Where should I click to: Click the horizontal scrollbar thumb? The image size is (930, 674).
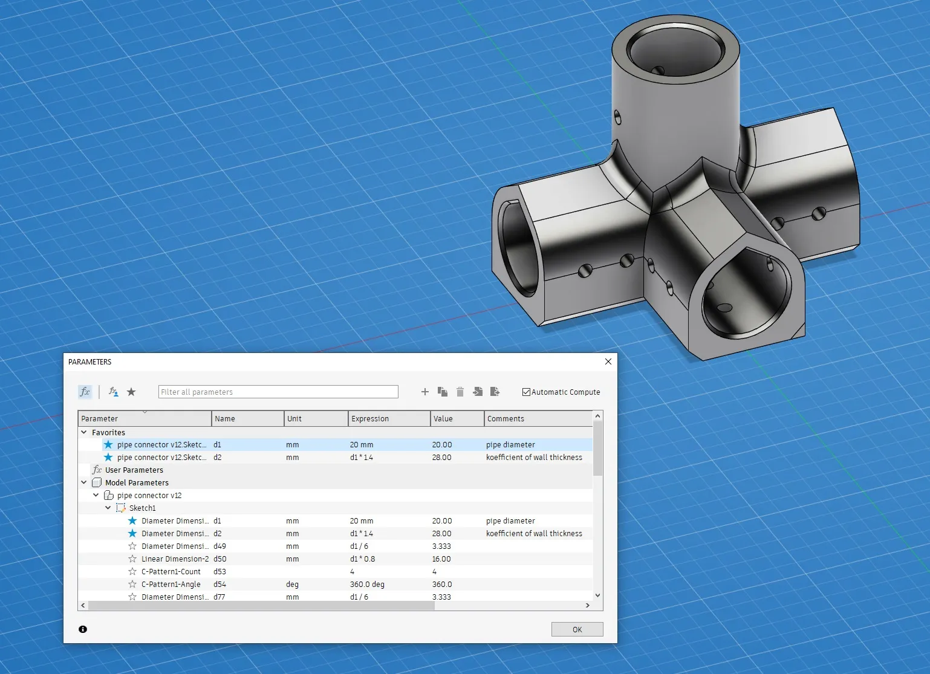coord(261,605)
